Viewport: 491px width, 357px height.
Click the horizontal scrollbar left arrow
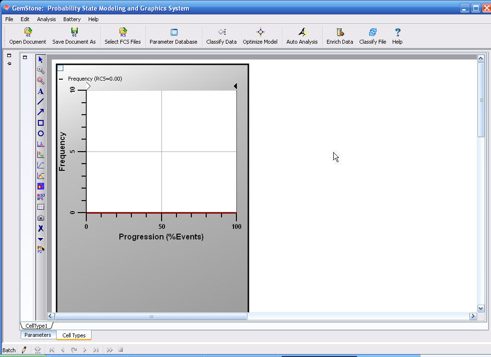50,316
